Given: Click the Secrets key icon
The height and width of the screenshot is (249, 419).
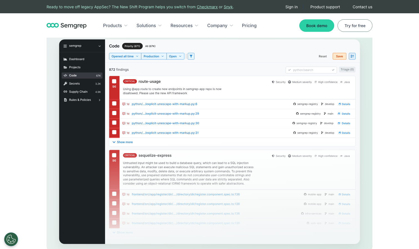Looking at the screenshot, I should (x=65, y=84).
